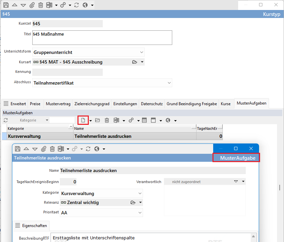This screenshot has width=284, height=242.
Task: Open the Kategorie dropdown in MusterAufgabe dialog
Action: (x=140, y=193)
